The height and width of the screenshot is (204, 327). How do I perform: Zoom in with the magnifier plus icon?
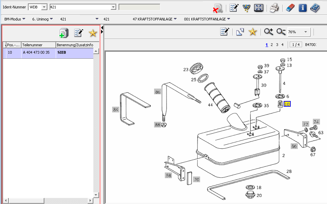269,32
